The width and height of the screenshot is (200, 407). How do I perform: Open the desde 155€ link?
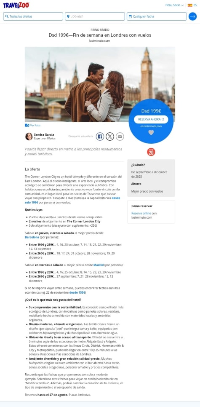click(77, 292)
